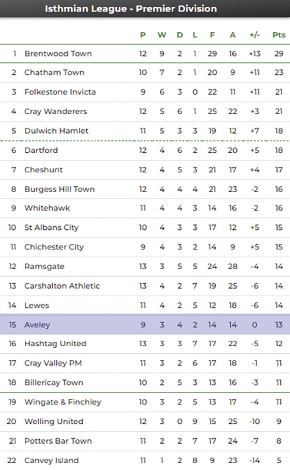Sort by the P column header
The image size is (290, 470).
(143, 35)
